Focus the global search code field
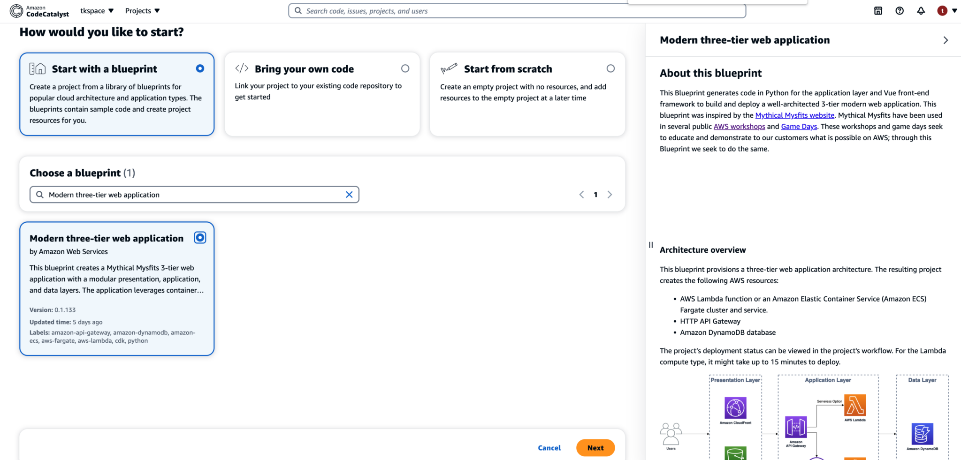The image size is (961, 460). (x=516, y=11)
